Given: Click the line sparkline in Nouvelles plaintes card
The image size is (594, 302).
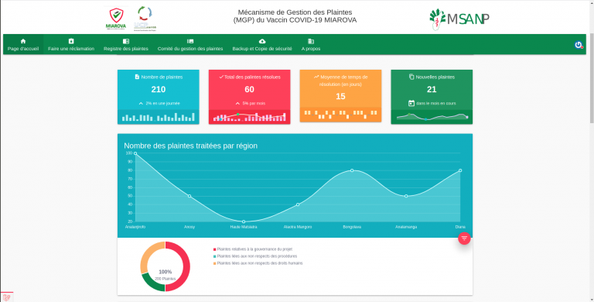Looking at the screenshot, I should (x=432, y=116).
